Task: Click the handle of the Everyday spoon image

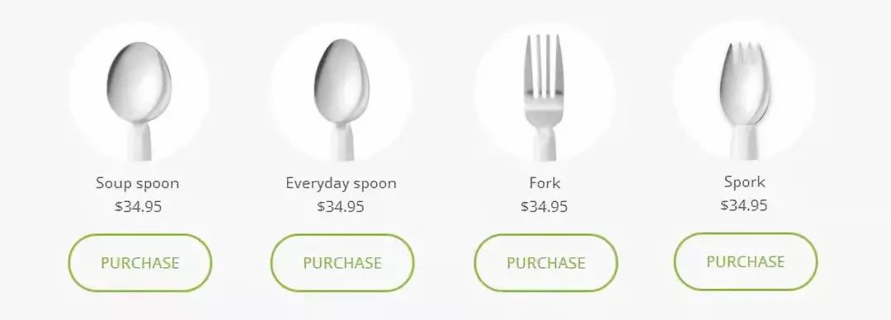Action: pyautogui.click(x=342, y=142)
